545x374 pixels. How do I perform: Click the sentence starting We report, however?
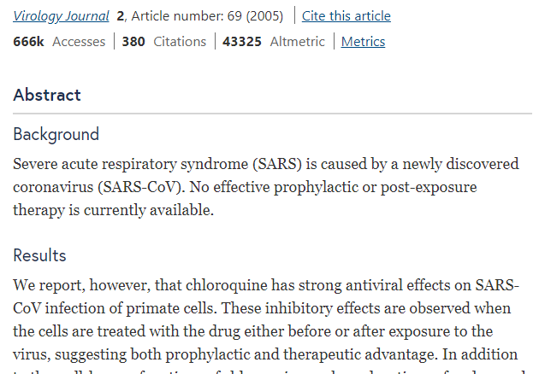(x=266, y=296)
